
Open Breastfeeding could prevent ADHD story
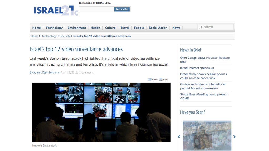coord(204,96)
